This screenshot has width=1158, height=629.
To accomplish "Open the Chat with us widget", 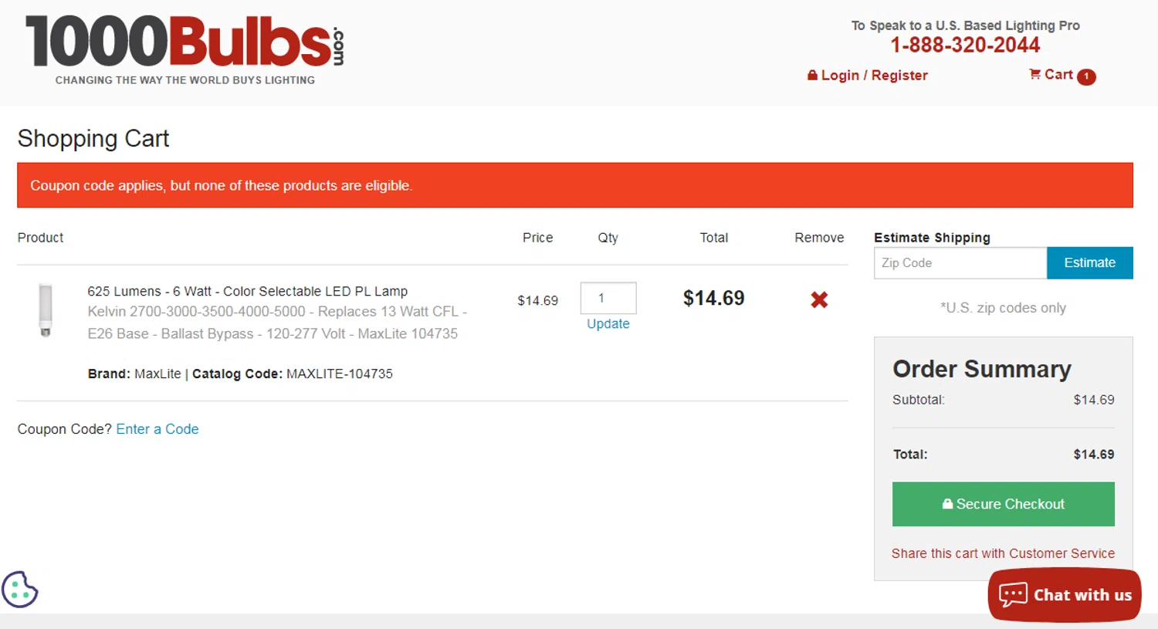I will pos(1065,594).
